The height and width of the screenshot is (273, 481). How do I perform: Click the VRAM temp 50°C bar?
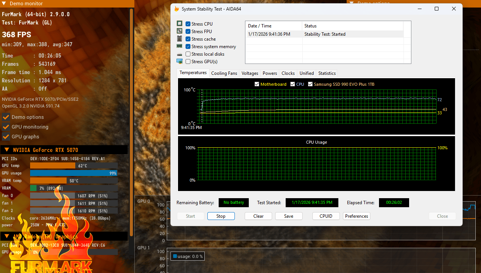[74, 180]
